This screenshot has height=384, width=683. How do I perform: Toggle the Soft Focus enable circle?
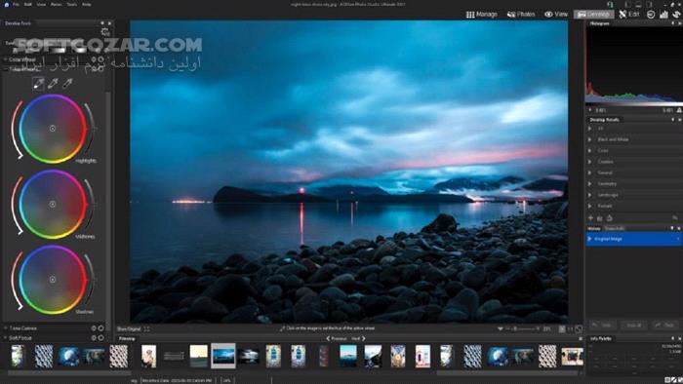click(101, 337)
